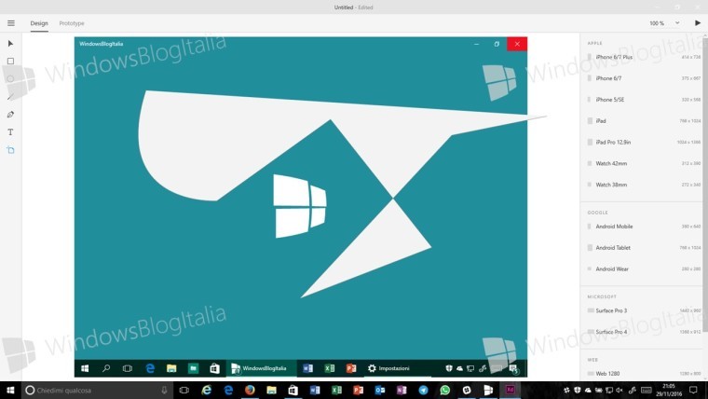Choose the Android Tablet preset

644,248
